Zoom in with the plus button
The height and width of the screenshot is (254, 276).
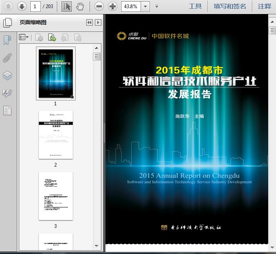pos(113,7)
